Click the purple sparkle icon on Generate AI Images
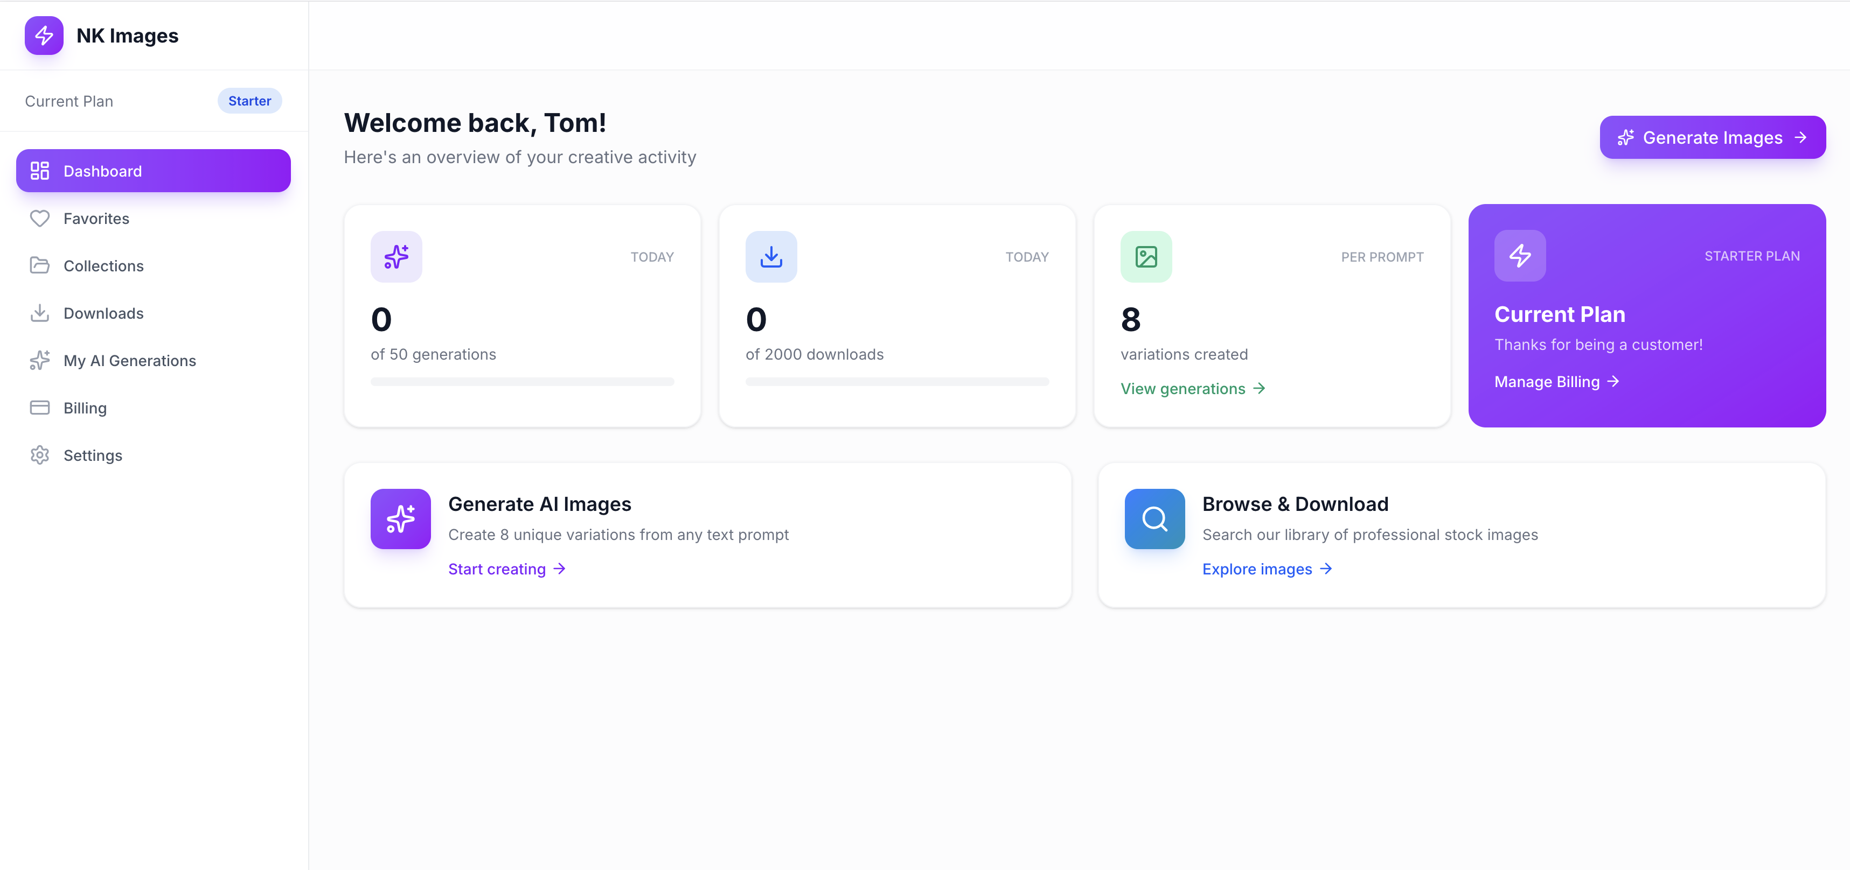 (x=400, y=518)
